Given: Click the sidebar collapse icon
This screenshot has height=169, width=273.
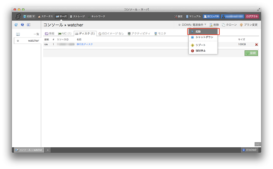Looking at the screenshot, I should pos(29,25).
